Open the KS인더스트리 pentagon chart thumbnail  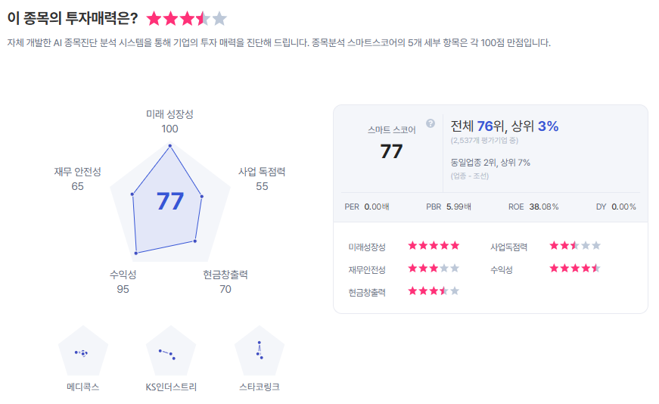[x=171, y=350]
